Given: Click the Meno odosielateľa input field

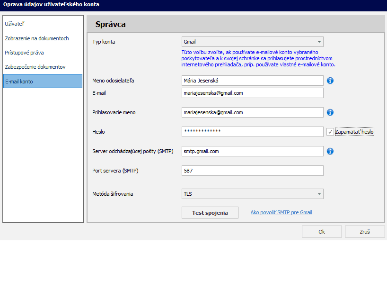Looking at the screenshot, I should click(x=252, y=81).
